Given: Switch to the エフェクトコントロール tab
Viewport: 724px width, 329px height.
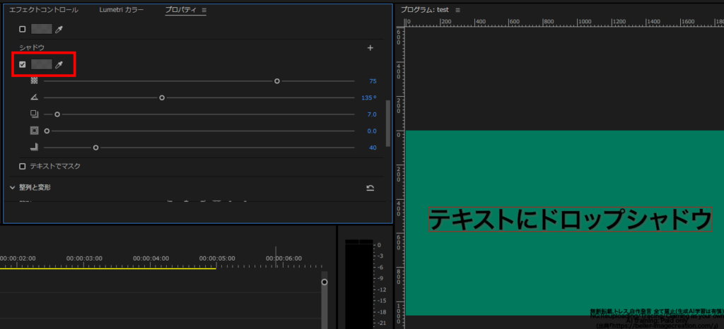Looking at the screenshot, I should tap(44, 10).
